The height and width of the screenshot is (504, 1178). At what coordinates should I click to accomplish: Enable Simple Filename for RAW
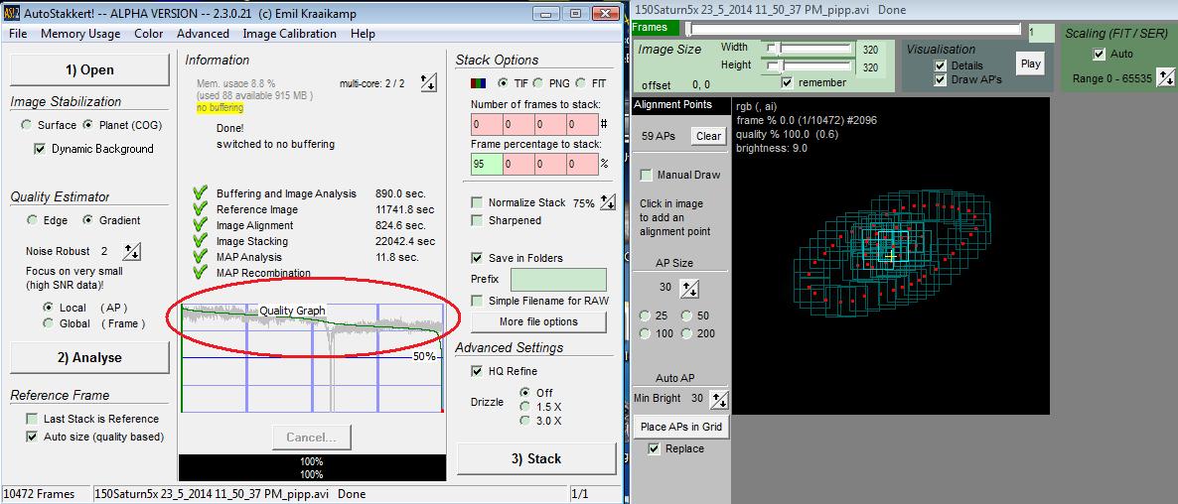477,301
